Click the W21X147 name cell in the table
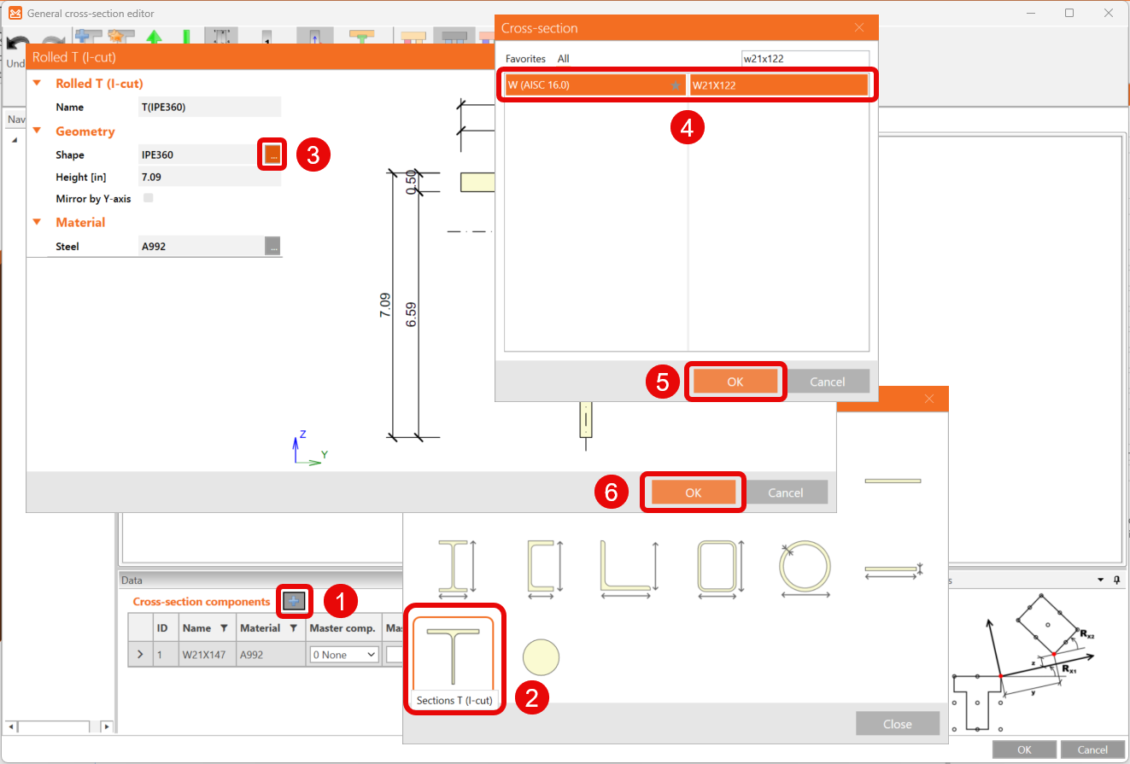This screenshot has height=764, width=1130. click(208, 655)
